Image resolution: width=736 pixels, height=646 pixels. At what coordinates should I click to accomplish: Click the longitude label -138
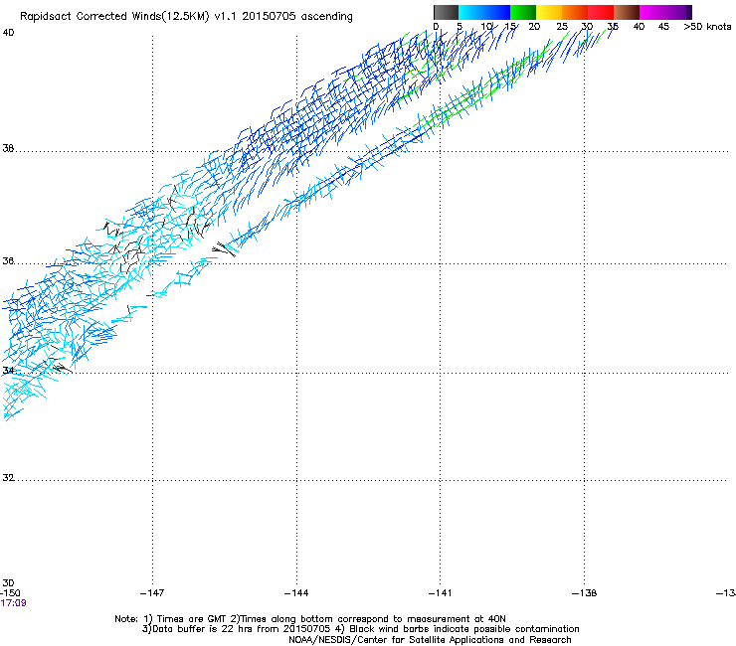tap(584, 593)
